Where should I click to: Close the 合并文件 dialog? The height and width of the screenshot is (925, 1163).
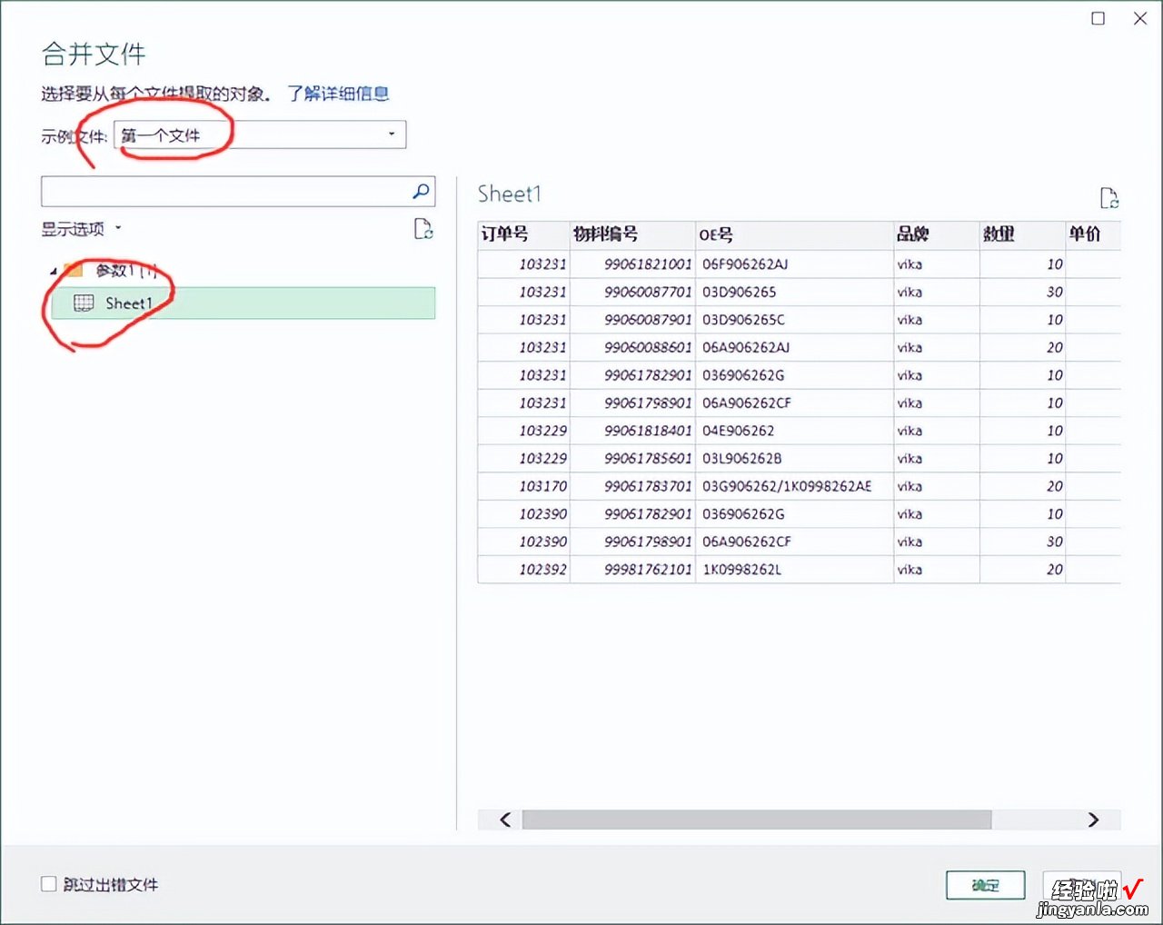[1140, 18]
